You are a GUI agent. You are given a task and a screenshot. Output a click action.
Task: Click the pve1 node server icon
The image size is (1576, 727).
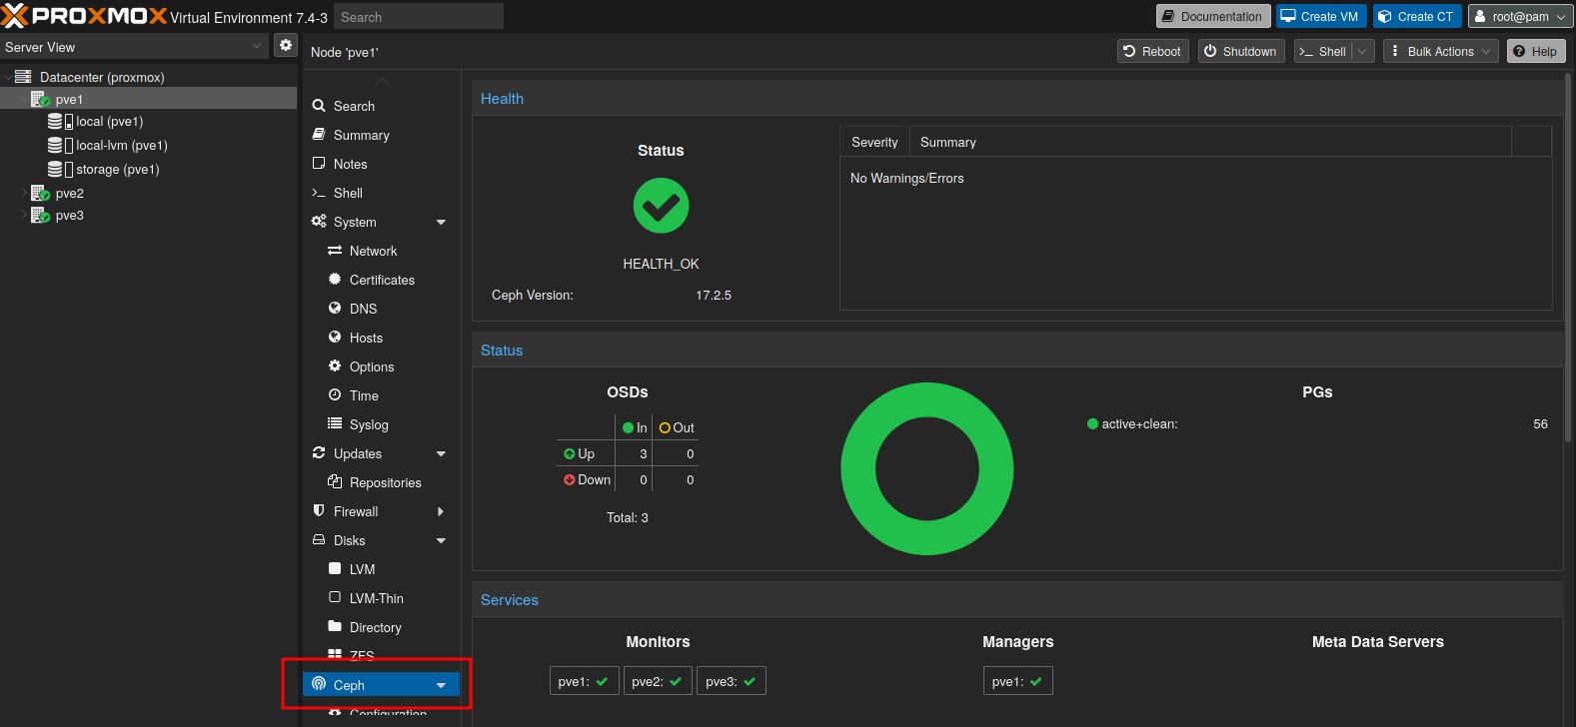(40, 99)
